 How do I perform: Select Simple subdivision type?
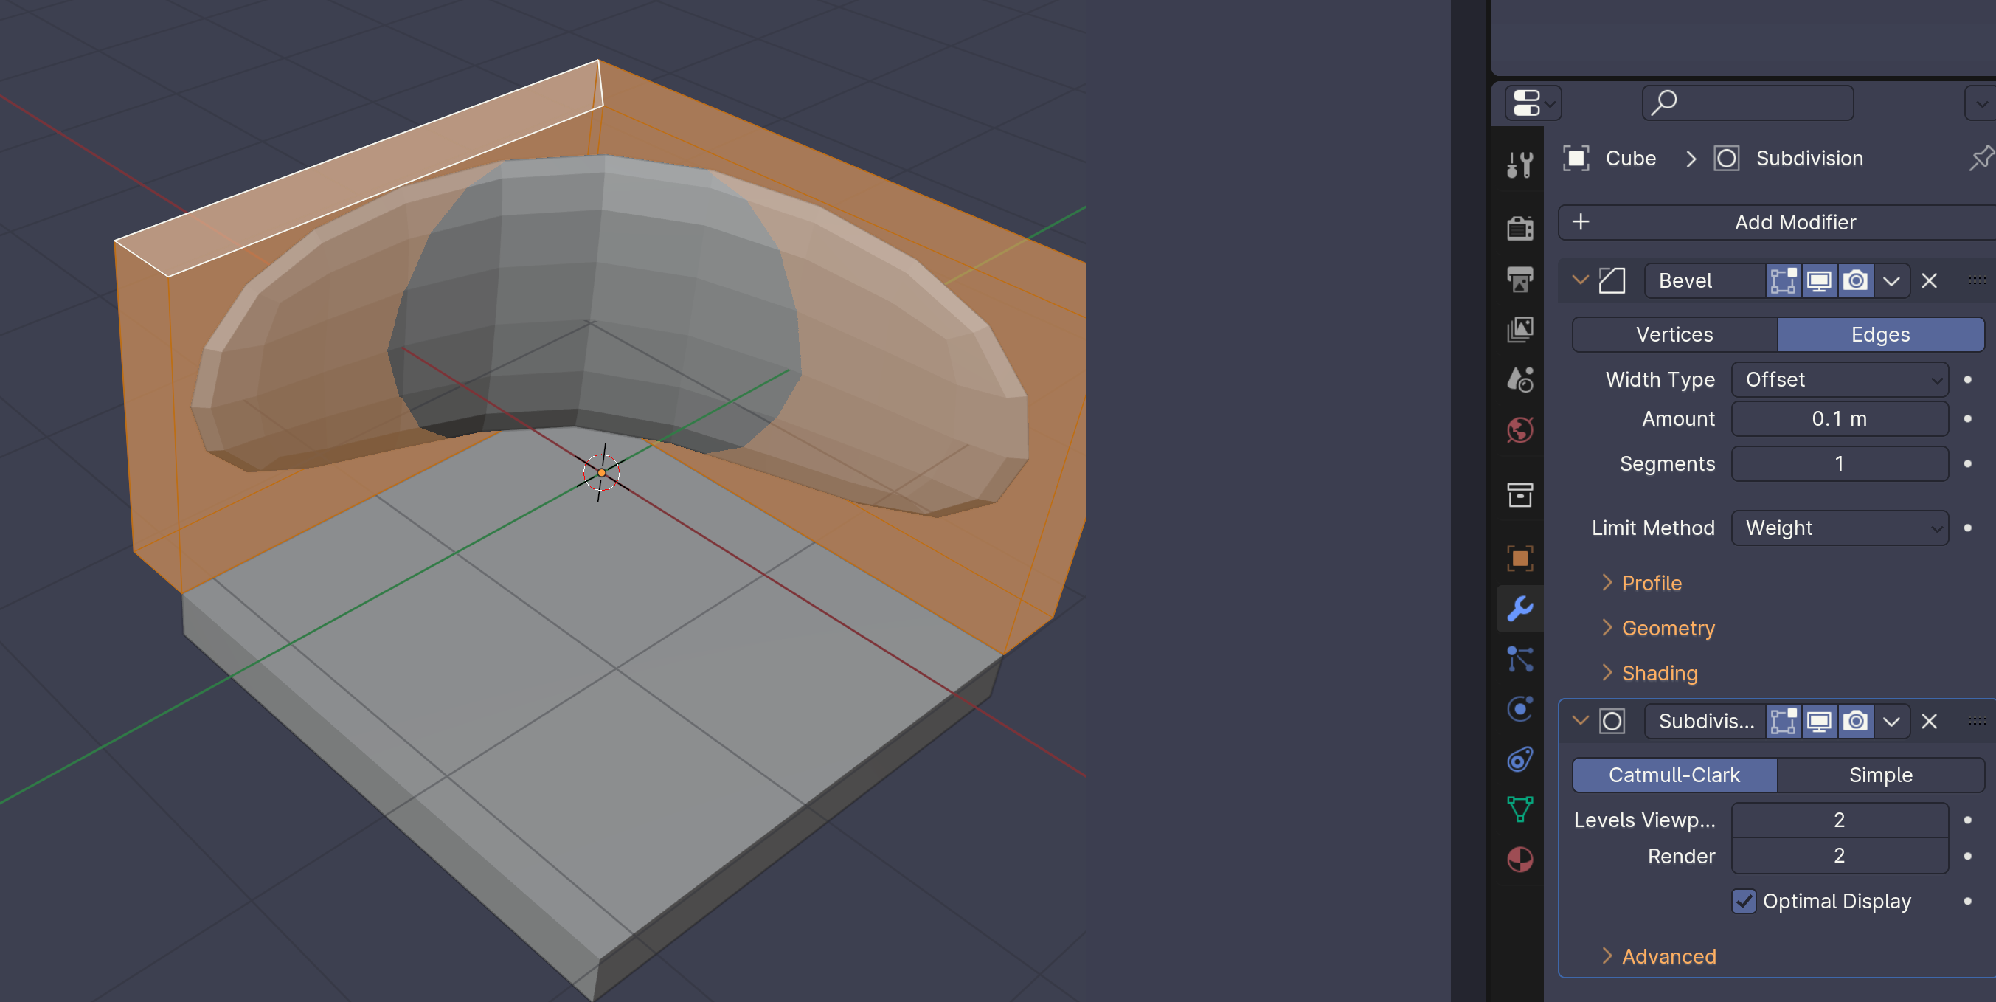point(1879,775)
